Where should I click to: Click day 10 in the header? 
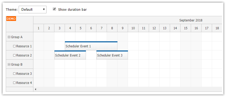(133, 28)
